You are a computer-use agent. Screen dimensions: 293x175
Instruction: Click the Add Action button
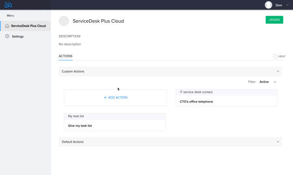point(115,98)
